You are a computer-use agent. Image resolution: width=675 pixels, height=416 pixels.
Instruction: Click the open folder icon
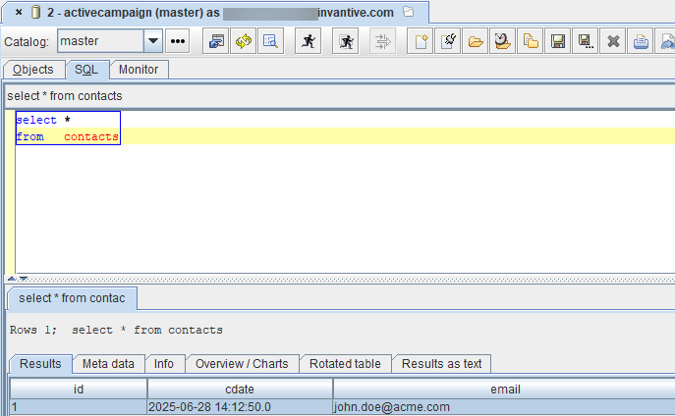(x=476, y=41)
